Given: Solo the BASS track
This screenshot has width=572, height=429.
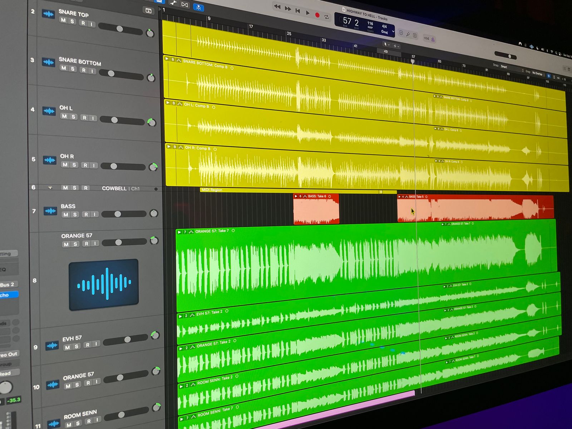Looking at the screenshot, I should pos(75,214).
